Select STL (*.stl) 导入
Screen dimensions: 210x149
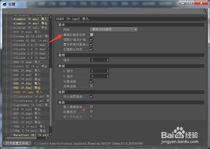[x=27, y=118]
